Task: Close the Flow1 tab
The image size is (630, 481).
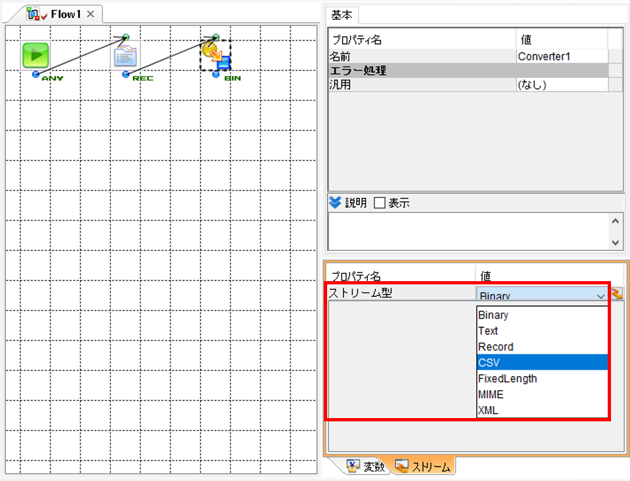Action: point(91,14)
